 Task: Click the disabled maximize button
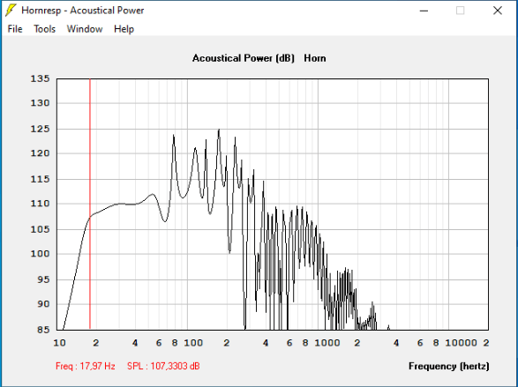(x=460, y=11)
